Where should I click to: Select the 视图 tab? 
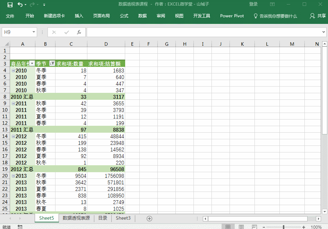click(179, 16)
